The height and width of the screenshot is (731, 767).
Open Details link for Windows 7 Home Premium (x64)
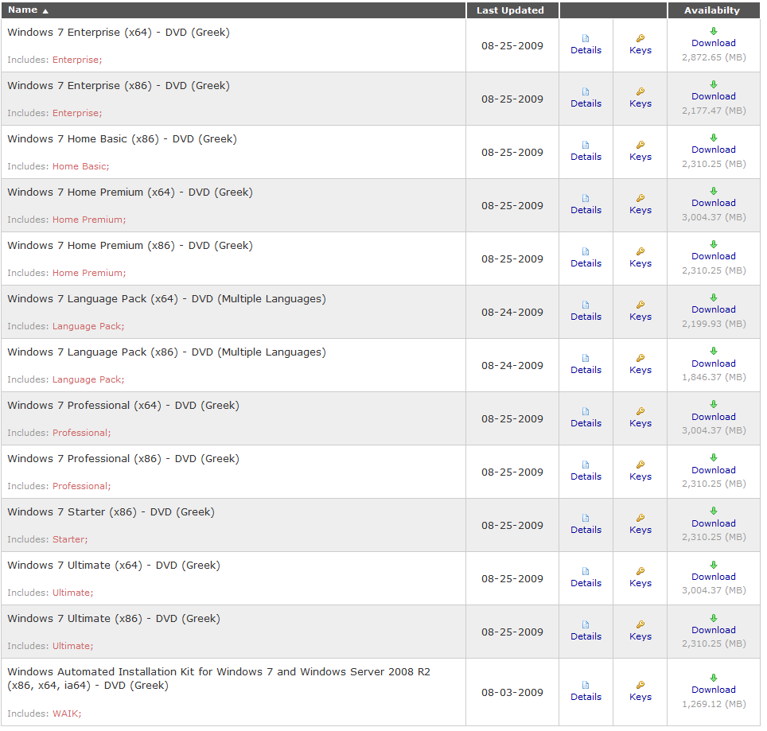tap(586, 210)
